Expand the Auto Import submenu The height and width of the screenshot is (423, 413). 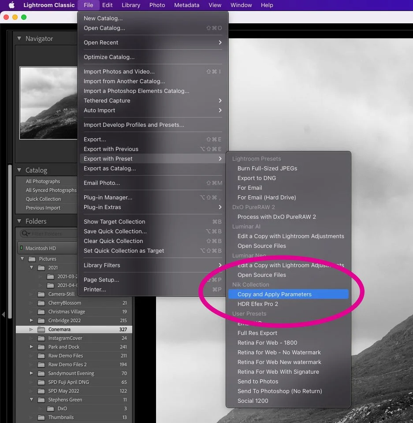[x=153, y=110]
